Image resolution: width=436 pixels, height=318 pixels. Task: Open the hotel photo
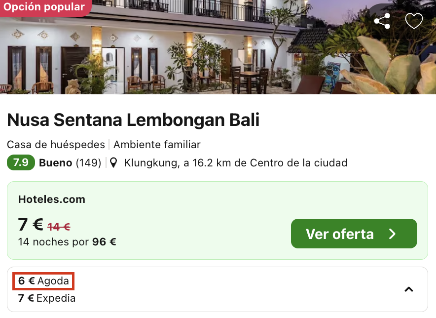(218, 47)
